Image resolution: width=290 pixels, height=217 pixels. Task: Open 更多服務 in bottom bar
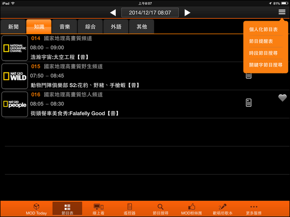tap(253, 209)
